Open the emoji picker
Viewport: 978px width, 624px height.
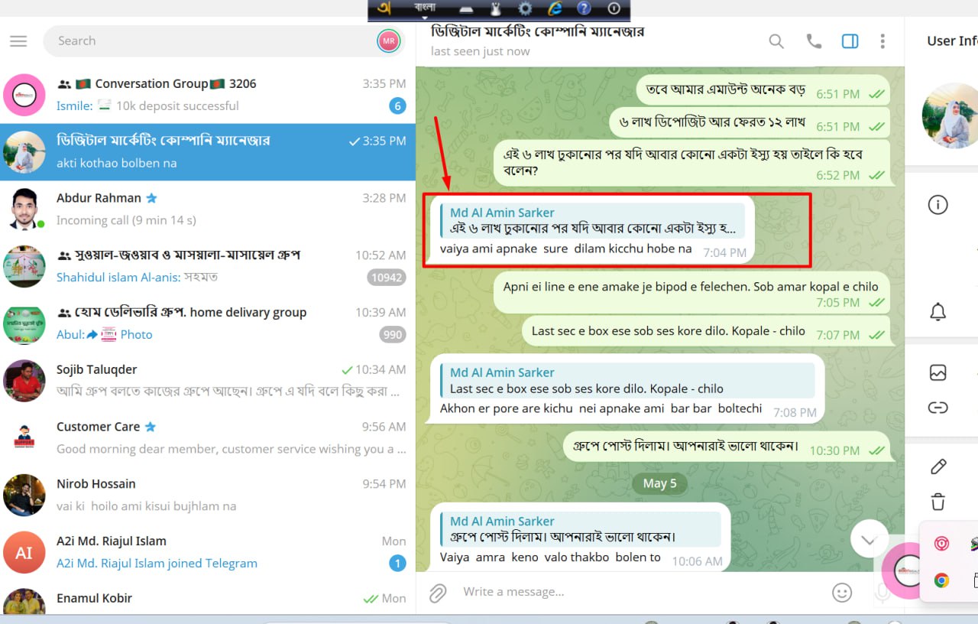pos(841,593)
